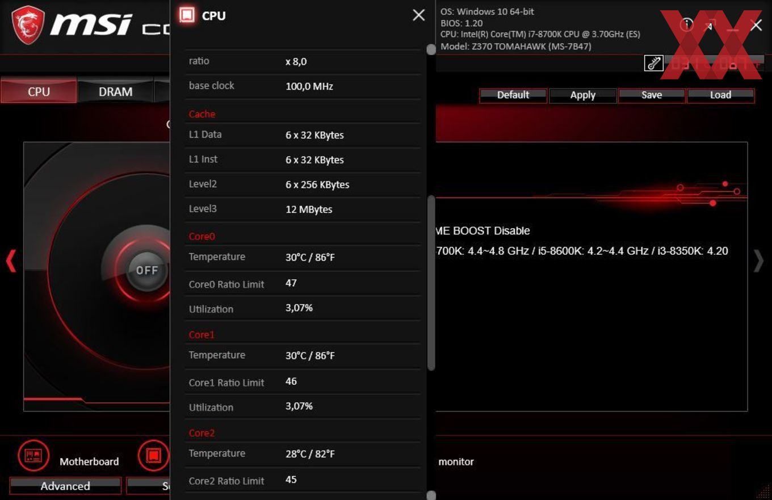Switch to the CPU tab

click(x=39, y=91)
